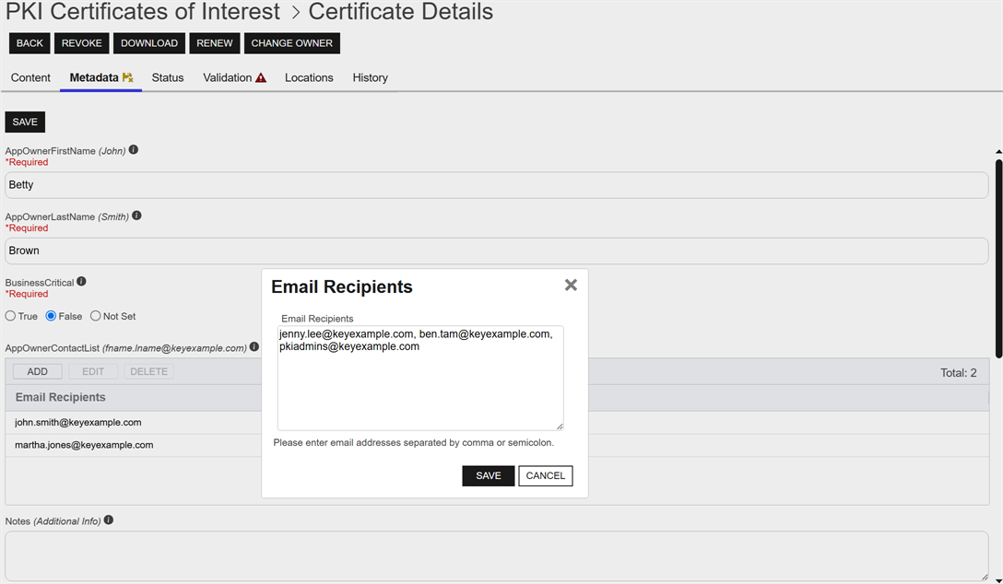Click the BusinessCritical info icon
Image resolution: width=1003 pixels, height=584 pixels.
point(81,282)
